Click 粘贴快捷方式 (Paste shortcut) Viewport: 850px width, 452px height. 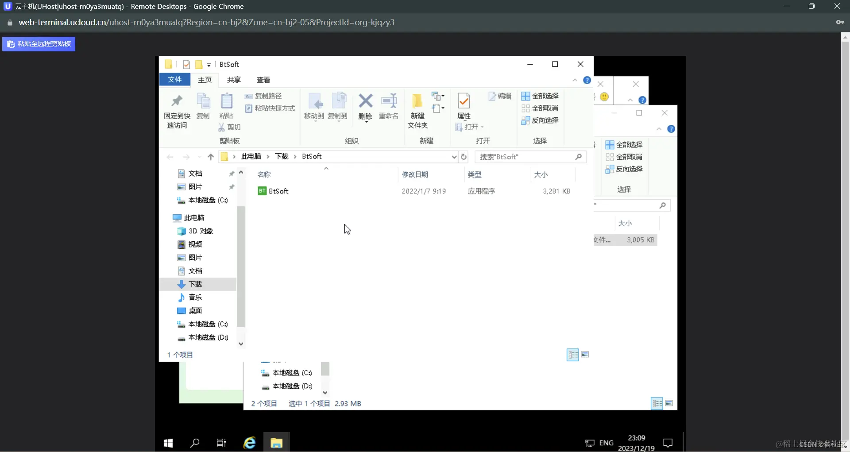pos(270,108)
